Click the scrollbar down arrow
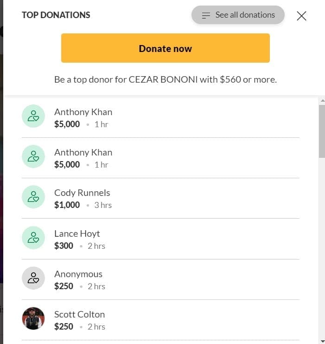The width and height of the screenshot is (325, 344). (322, 341)
